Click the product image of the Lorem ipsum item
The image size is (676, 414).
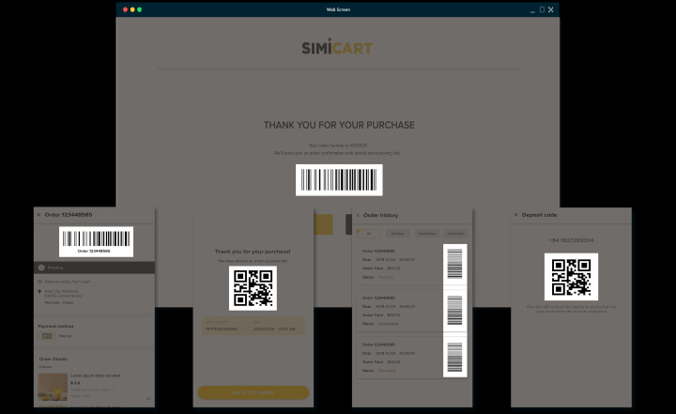[53, 387]
